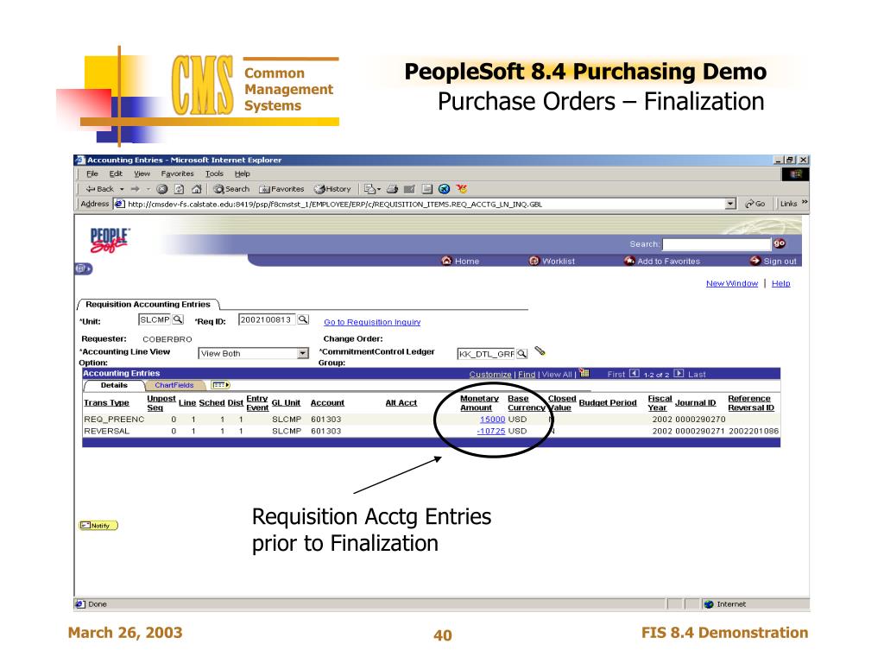
Task: Click the browser Home icon
Action: [196, 189]
